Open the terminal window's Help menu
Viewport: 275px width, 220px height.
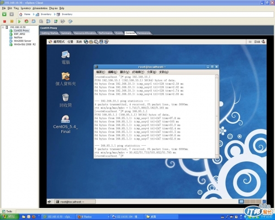[x=164, y=72]
